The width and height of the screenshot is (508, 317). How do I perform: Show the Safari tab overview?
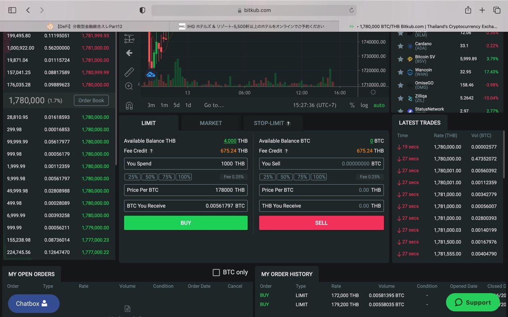pos(496,10)
